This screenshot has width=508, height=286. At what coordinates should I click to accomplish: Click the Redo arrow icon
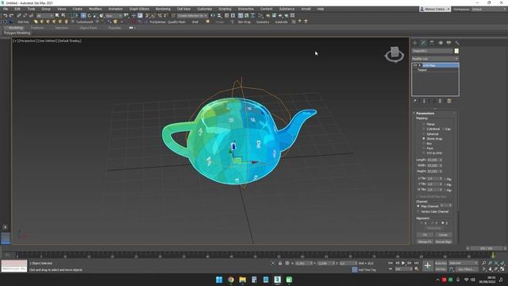[x=11, y=16]
